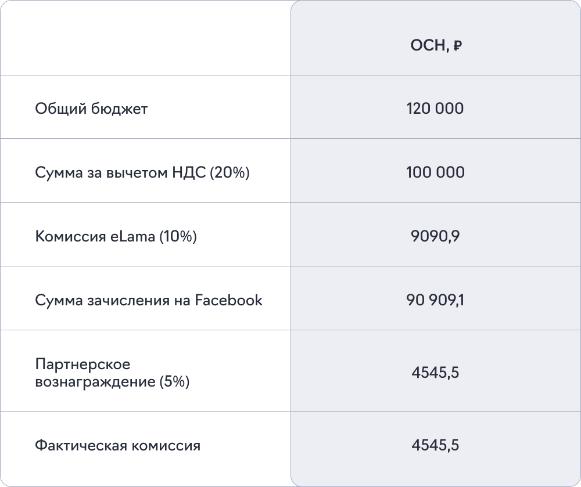Select the "Партнерское вознаграждение" row label

tap(112, 373)
